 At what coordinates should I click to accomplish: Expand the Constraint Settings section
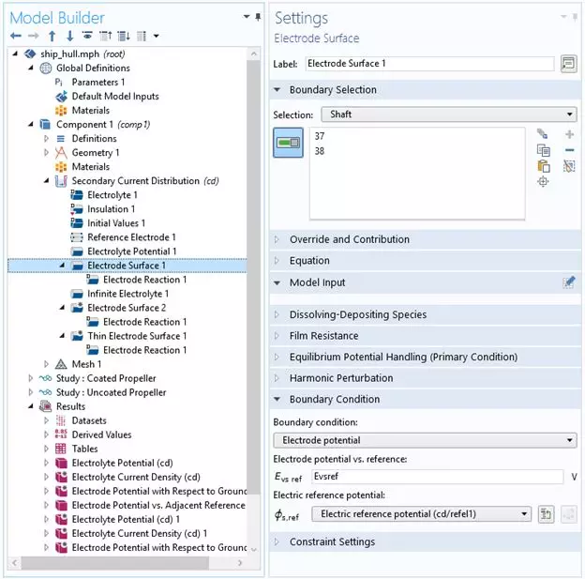[x=332, y=541]
